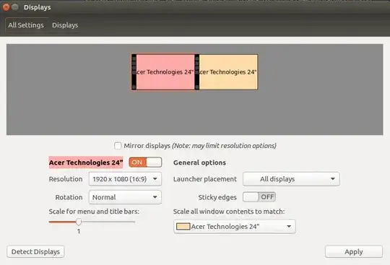Click the Apply button

[354, 252]
